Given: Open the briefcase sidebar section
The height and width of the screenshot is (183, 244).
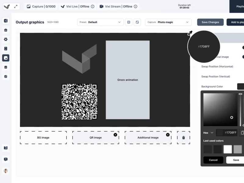Looking at the screenshot, I should coord(6,30).
